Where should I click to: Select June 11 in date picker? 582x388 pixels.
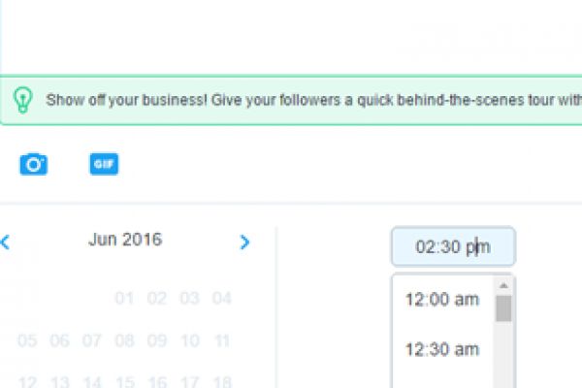coord(222,340)
